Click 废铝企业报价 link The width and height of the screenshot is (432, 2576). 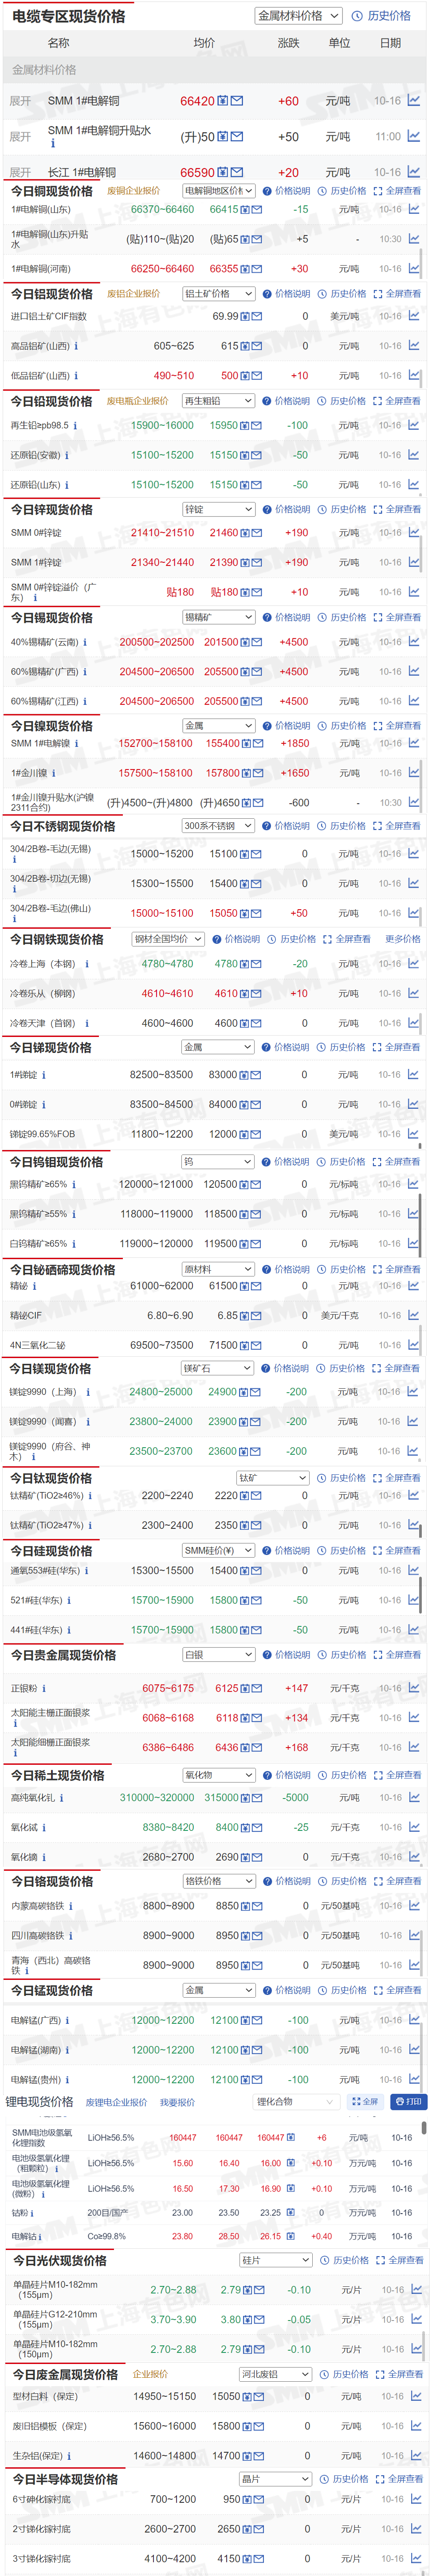133,294
